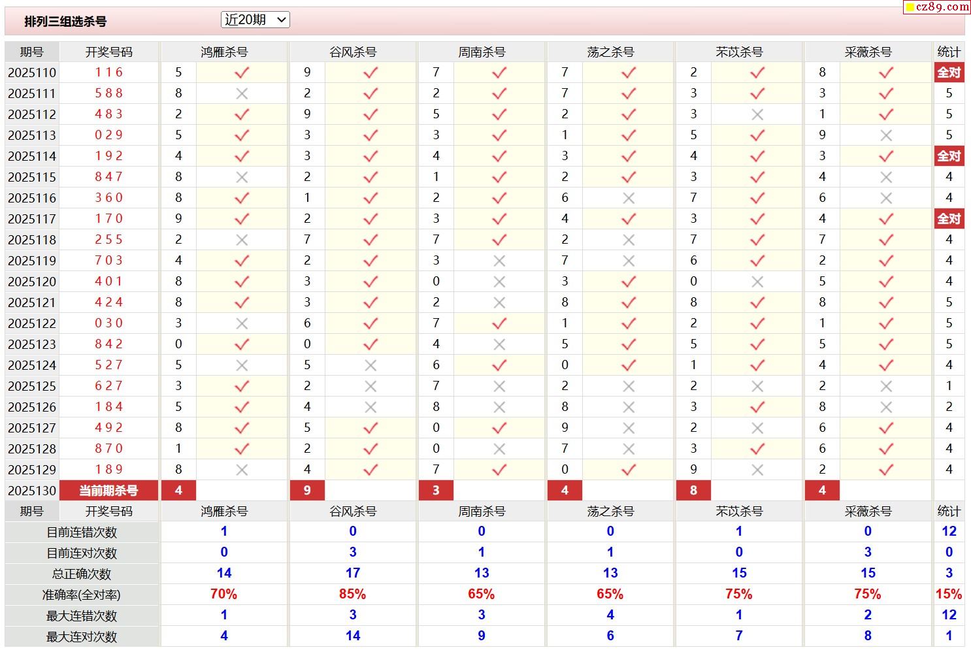Image resolution: width=971 pixels, height=652 pixels.
Task: Select period number 2025125
Action: coord(32,386)
